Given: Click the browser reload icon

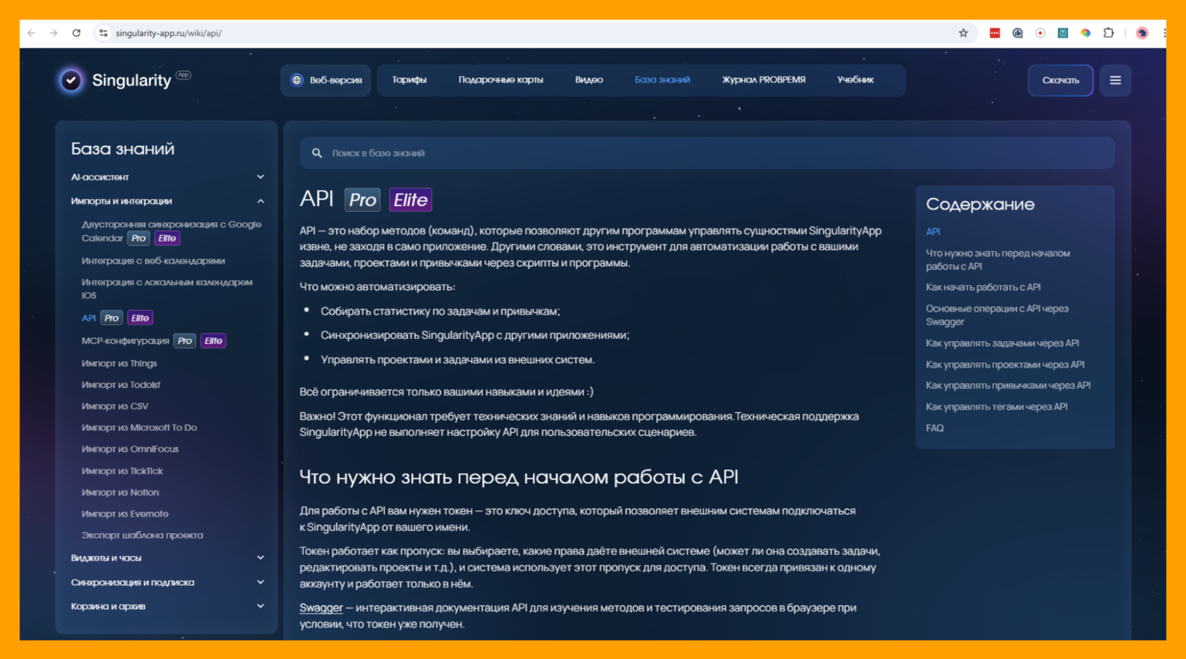Looking at the screenshot, I should pyautogui.click(x=77, y=33).
